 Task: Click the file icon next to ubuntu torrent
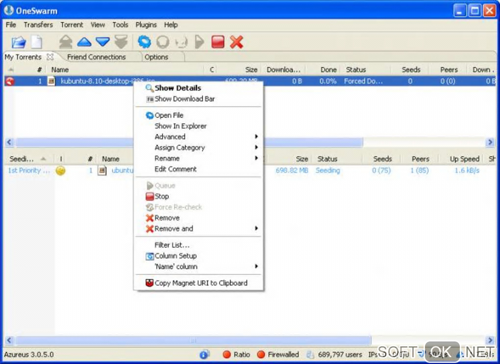click(102, 170)
